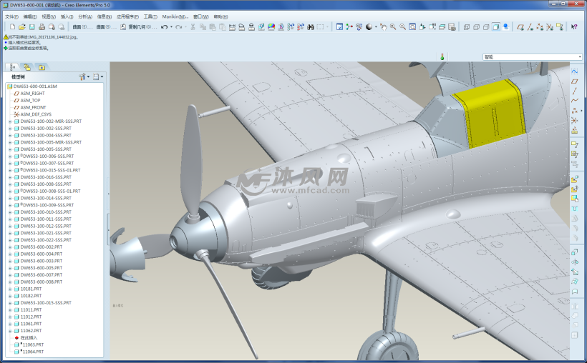The image size is (587, 363).
Task: Click the insert here marker
Action: click(26, 338)
